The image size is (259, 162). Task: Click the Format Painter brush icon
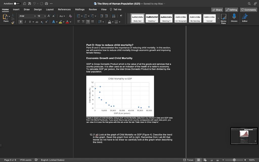[13, 23]
